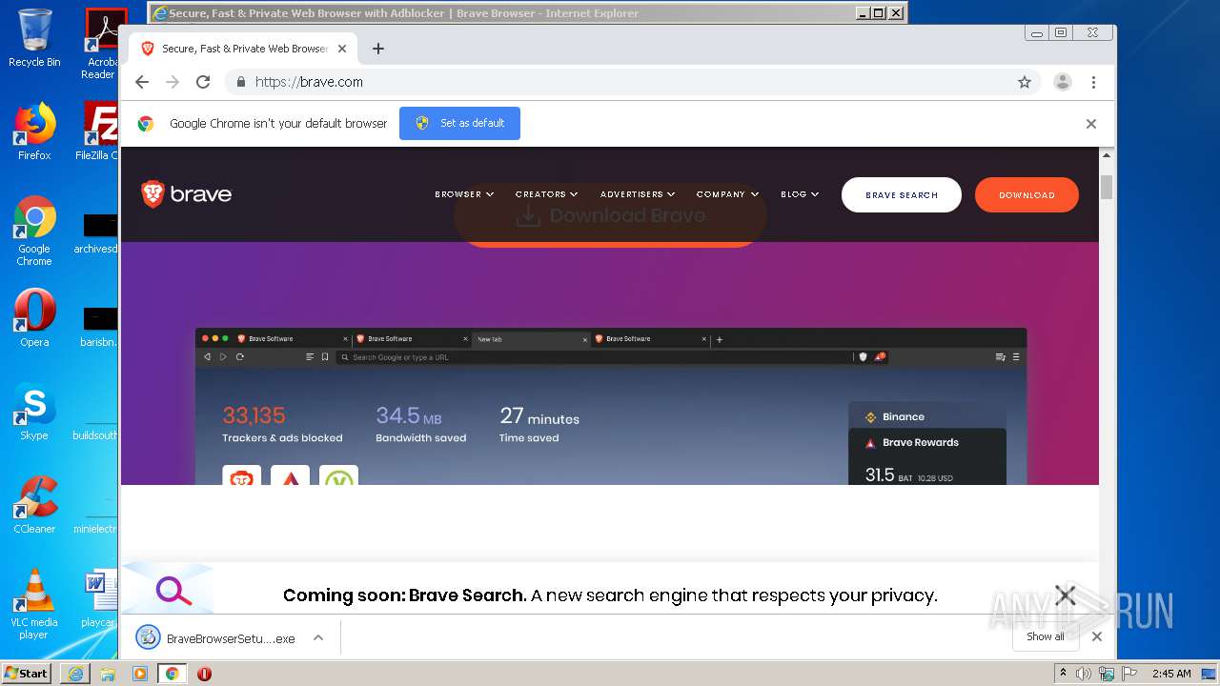Open Chrome three-dot menu
Viewport: 1220px width, 686px height.
coord(1093,82)
